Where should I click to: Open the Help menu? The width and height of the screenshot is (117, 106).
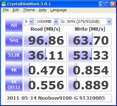[x=43, y=10]
